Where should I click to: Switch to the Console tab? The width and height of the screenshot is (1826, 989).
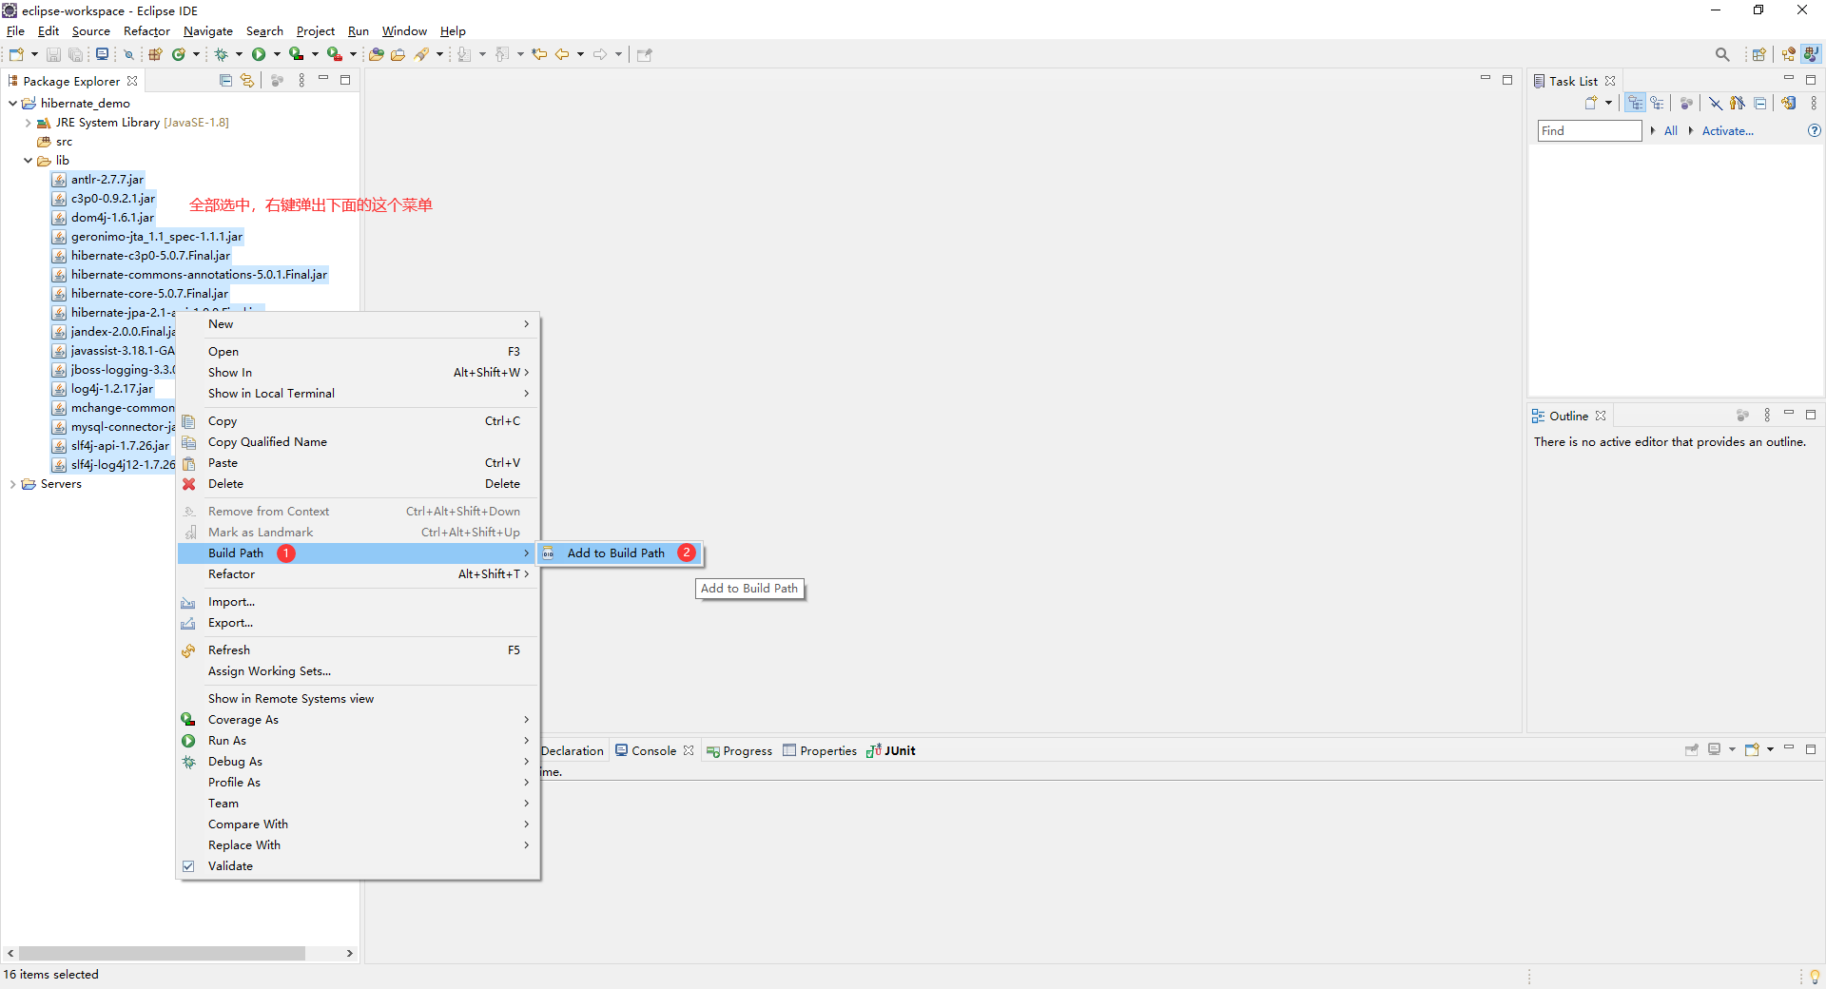[652, 750]
